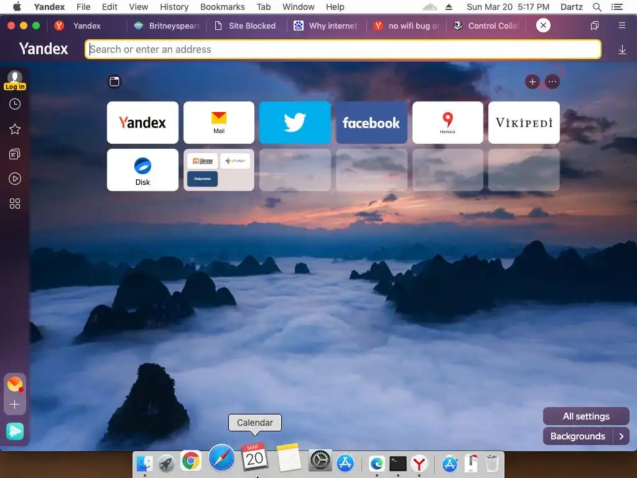Open Microsoft Edge from the Dock
Viewport: 637px width, 478px height.
pyautogui.click(x=376, y=463)
